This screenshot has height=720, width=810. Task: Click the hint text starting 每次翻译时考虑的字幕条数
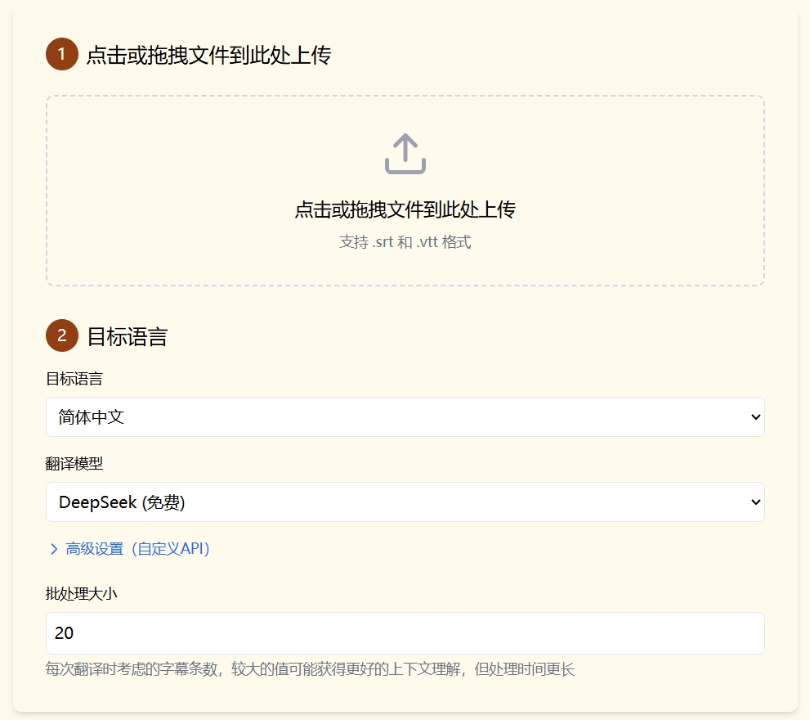coord(310,669)
